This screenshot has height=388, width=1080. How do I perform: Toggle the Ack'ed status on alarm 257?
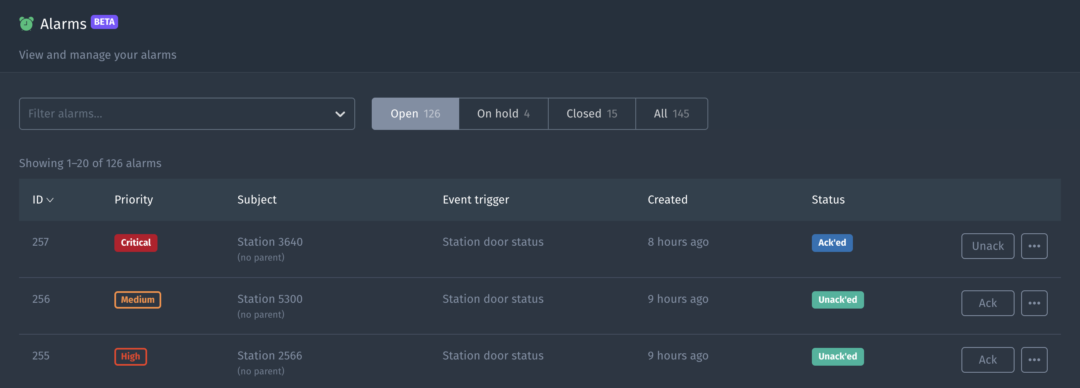832,243
